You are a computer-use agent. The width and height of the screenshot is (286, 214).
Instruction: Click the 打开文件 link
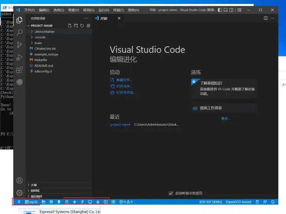point(124,86)
